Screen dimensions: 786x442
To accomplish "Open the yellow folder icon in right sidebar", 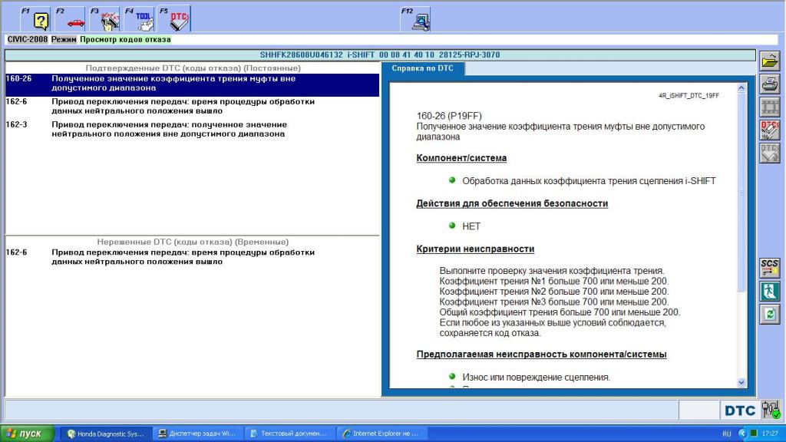I will coord(769,61).
